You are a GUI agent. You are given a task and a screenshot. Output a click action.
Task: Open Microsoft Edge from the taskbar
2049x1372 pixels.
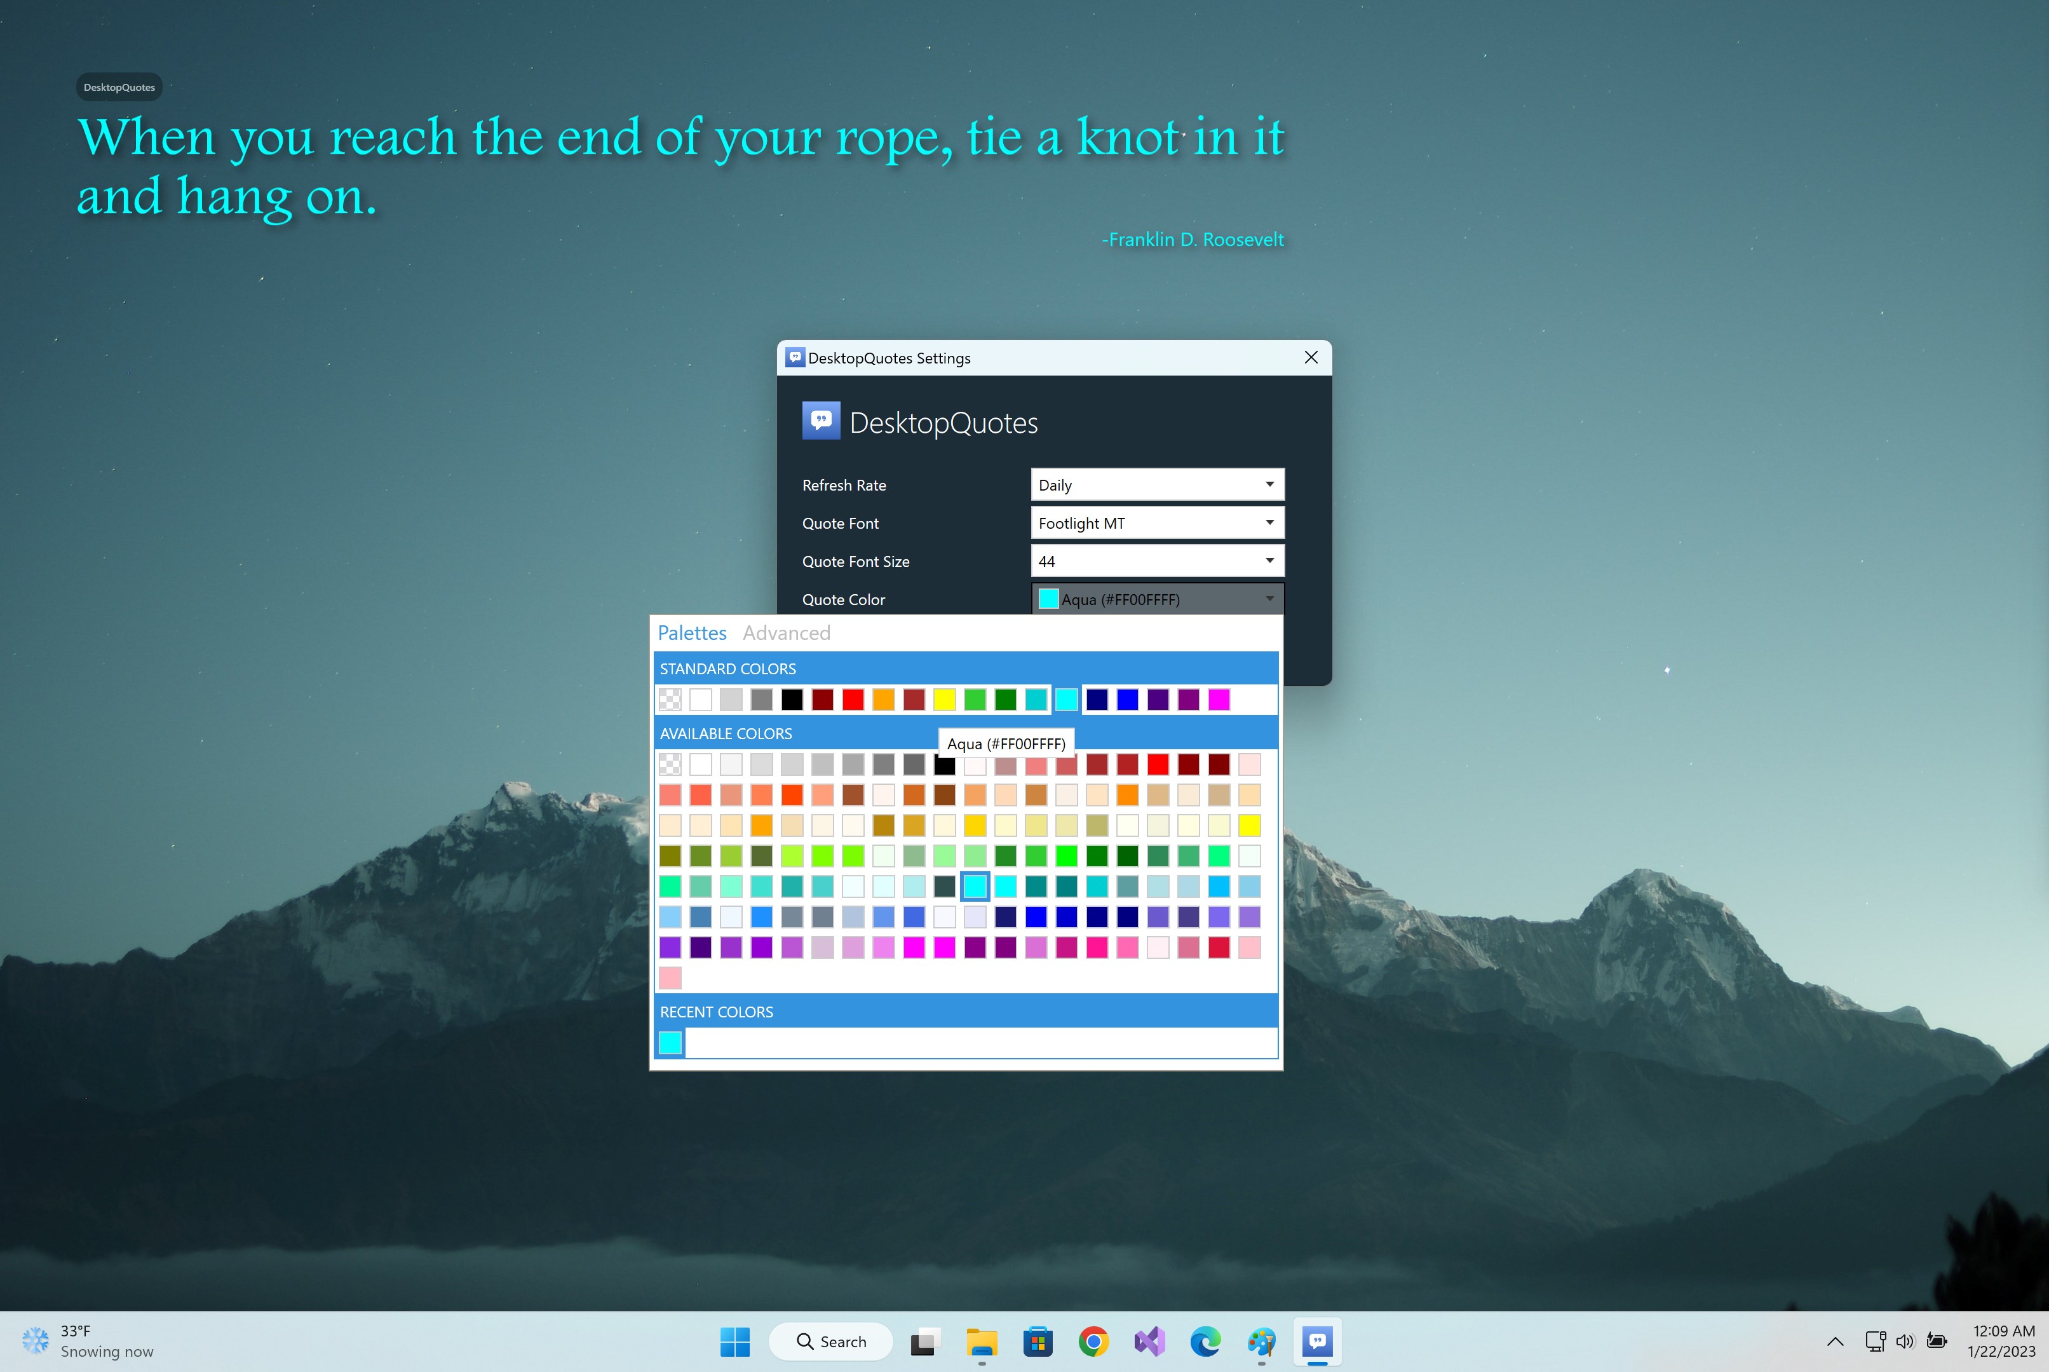tap(1205, 1340)
